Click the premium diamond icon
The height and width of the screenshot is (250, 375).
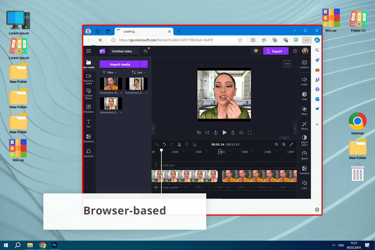[256, 51]
